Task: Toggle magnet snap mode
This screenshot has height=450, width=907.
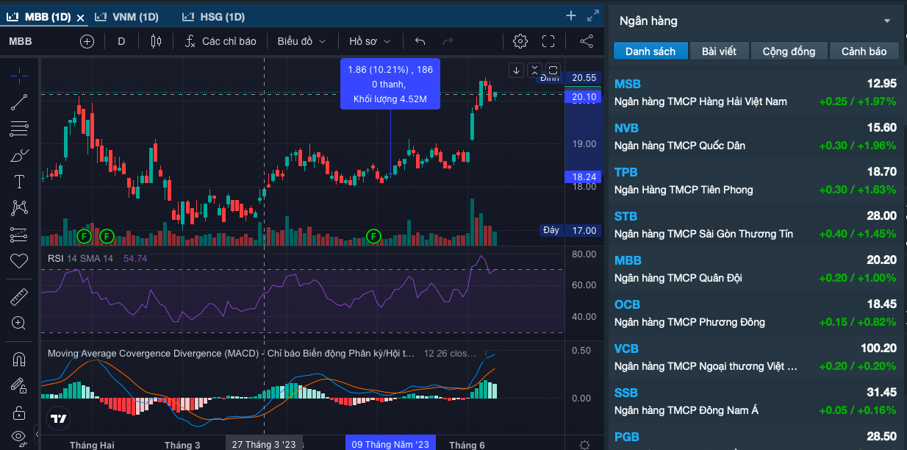Action: (x=20, y=360)
